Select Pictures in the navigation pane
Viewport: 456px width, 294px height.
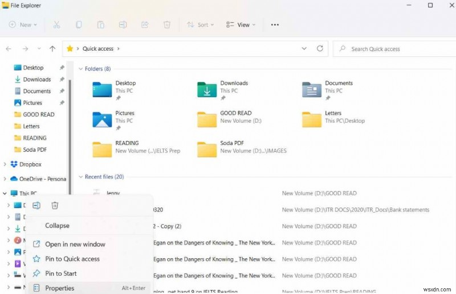32,103
